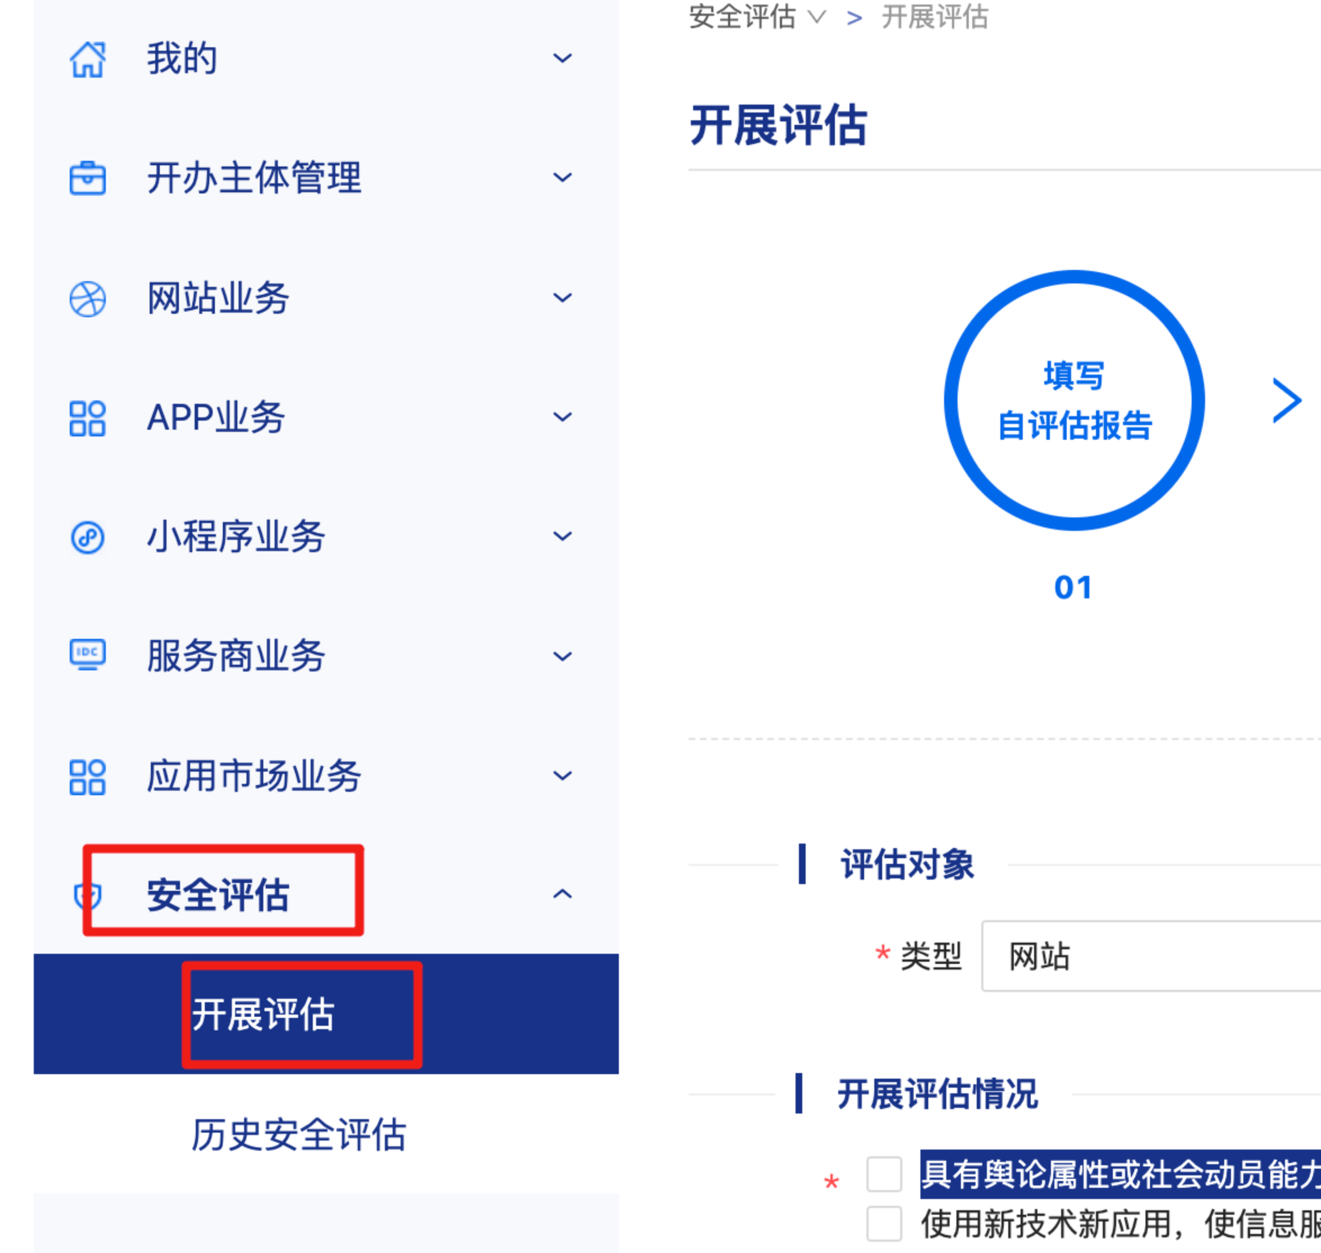Select the 历史安全评估 submenu item
Screen dimensions: 1321x1253
coord(326,1134)
